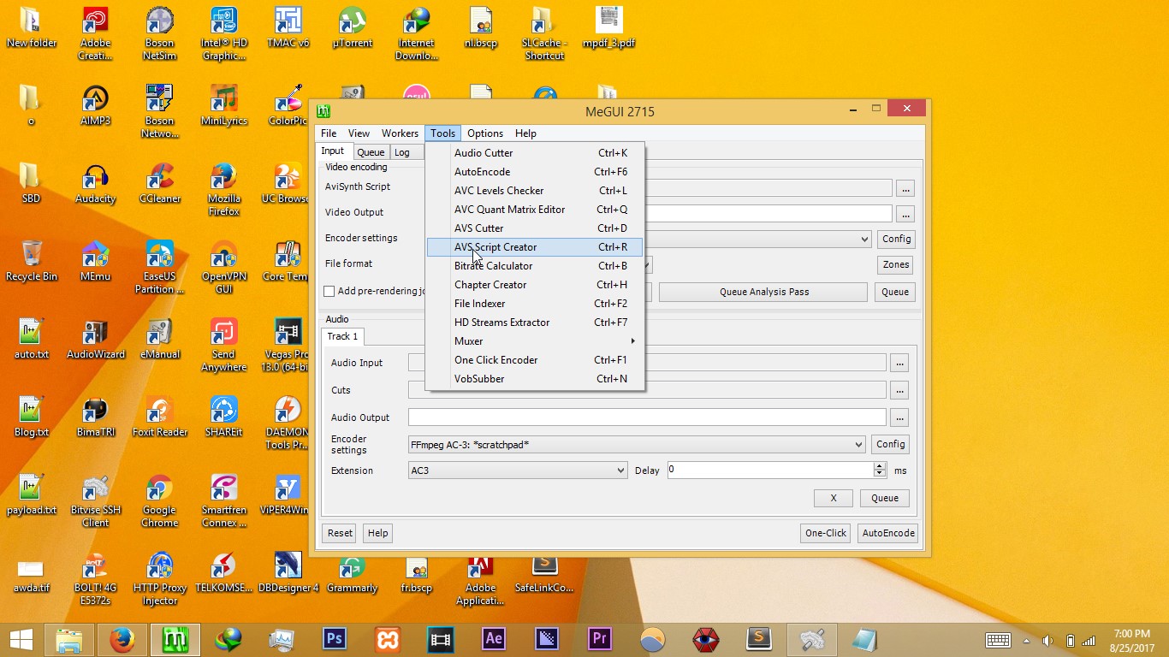Select Bitvise SSH Client desktop icon
The width and height of the screenshot is (1169, 657).
(95, 501)
